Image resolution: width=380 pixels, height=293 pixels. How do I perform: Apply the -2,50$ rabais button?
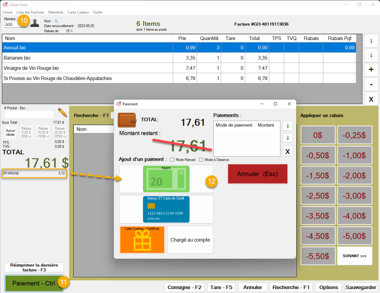click(x=318, y=195)
